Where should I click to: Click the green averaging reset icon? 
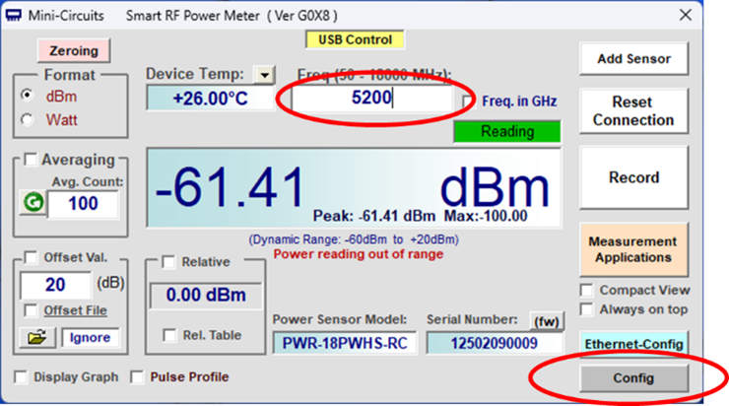pyautogui.click(x=33, y=203)
